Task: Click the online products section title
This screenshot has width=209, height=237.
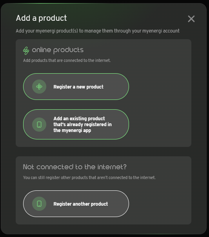Action: 58,50
